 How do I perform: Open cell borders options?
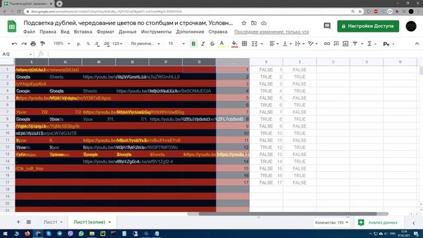tap(244, 44)
